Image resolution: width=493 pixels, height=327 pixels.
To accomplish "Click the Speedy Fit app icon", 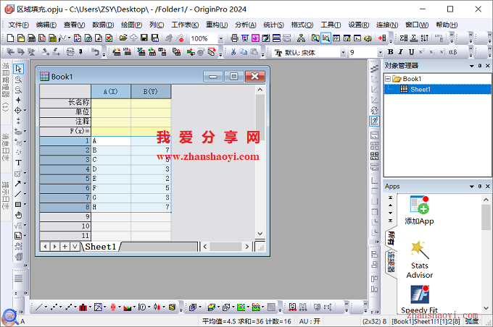I will point(420,299).
